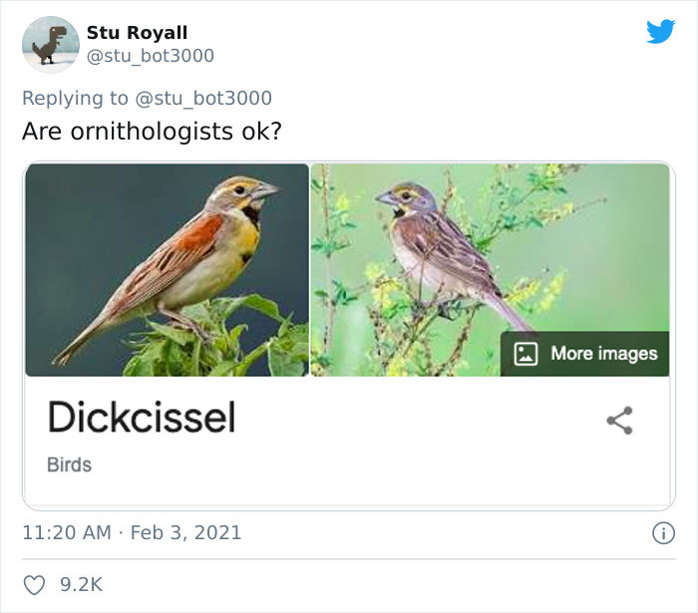
Task: Click the Feb 3, 2021 date
Action: coord(187,532)
